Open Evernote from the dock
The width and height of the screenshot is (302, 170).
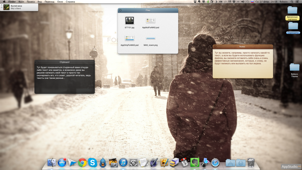(194, 162)
